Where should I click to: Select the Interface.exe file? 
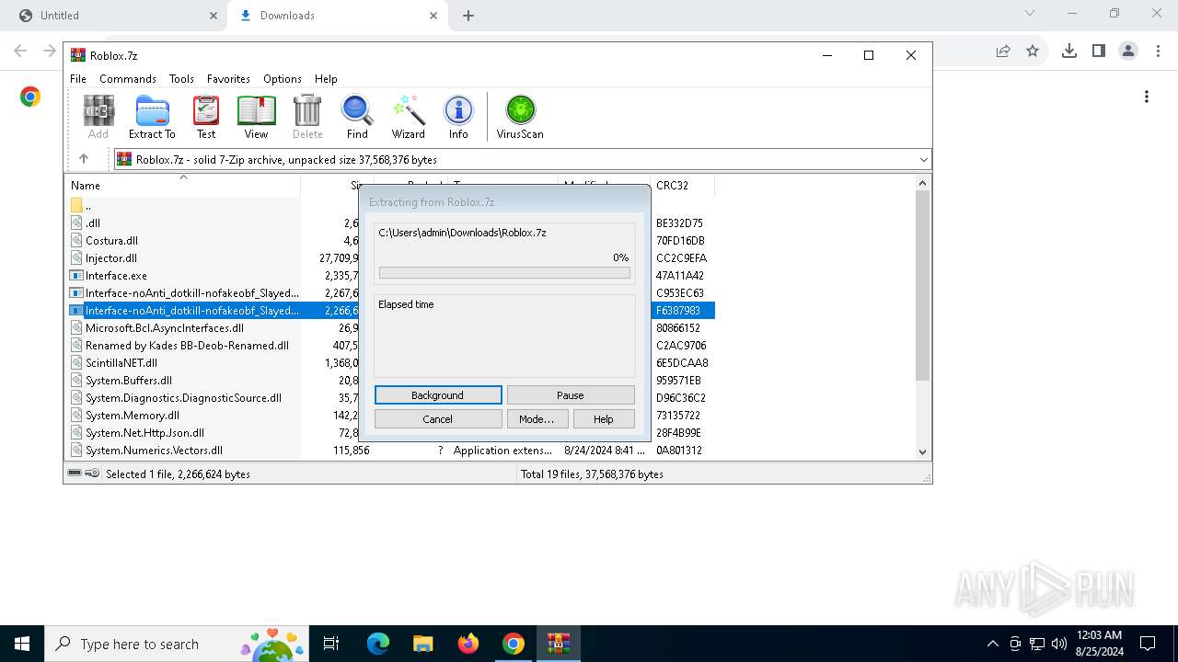tap(116, 276)
